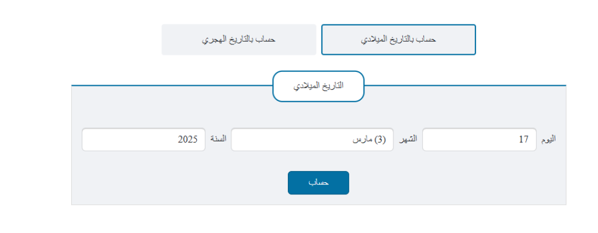Click the اليوم day input field
Image resolution: width=598 pixels, height=233 pixels.
point(479,140)
